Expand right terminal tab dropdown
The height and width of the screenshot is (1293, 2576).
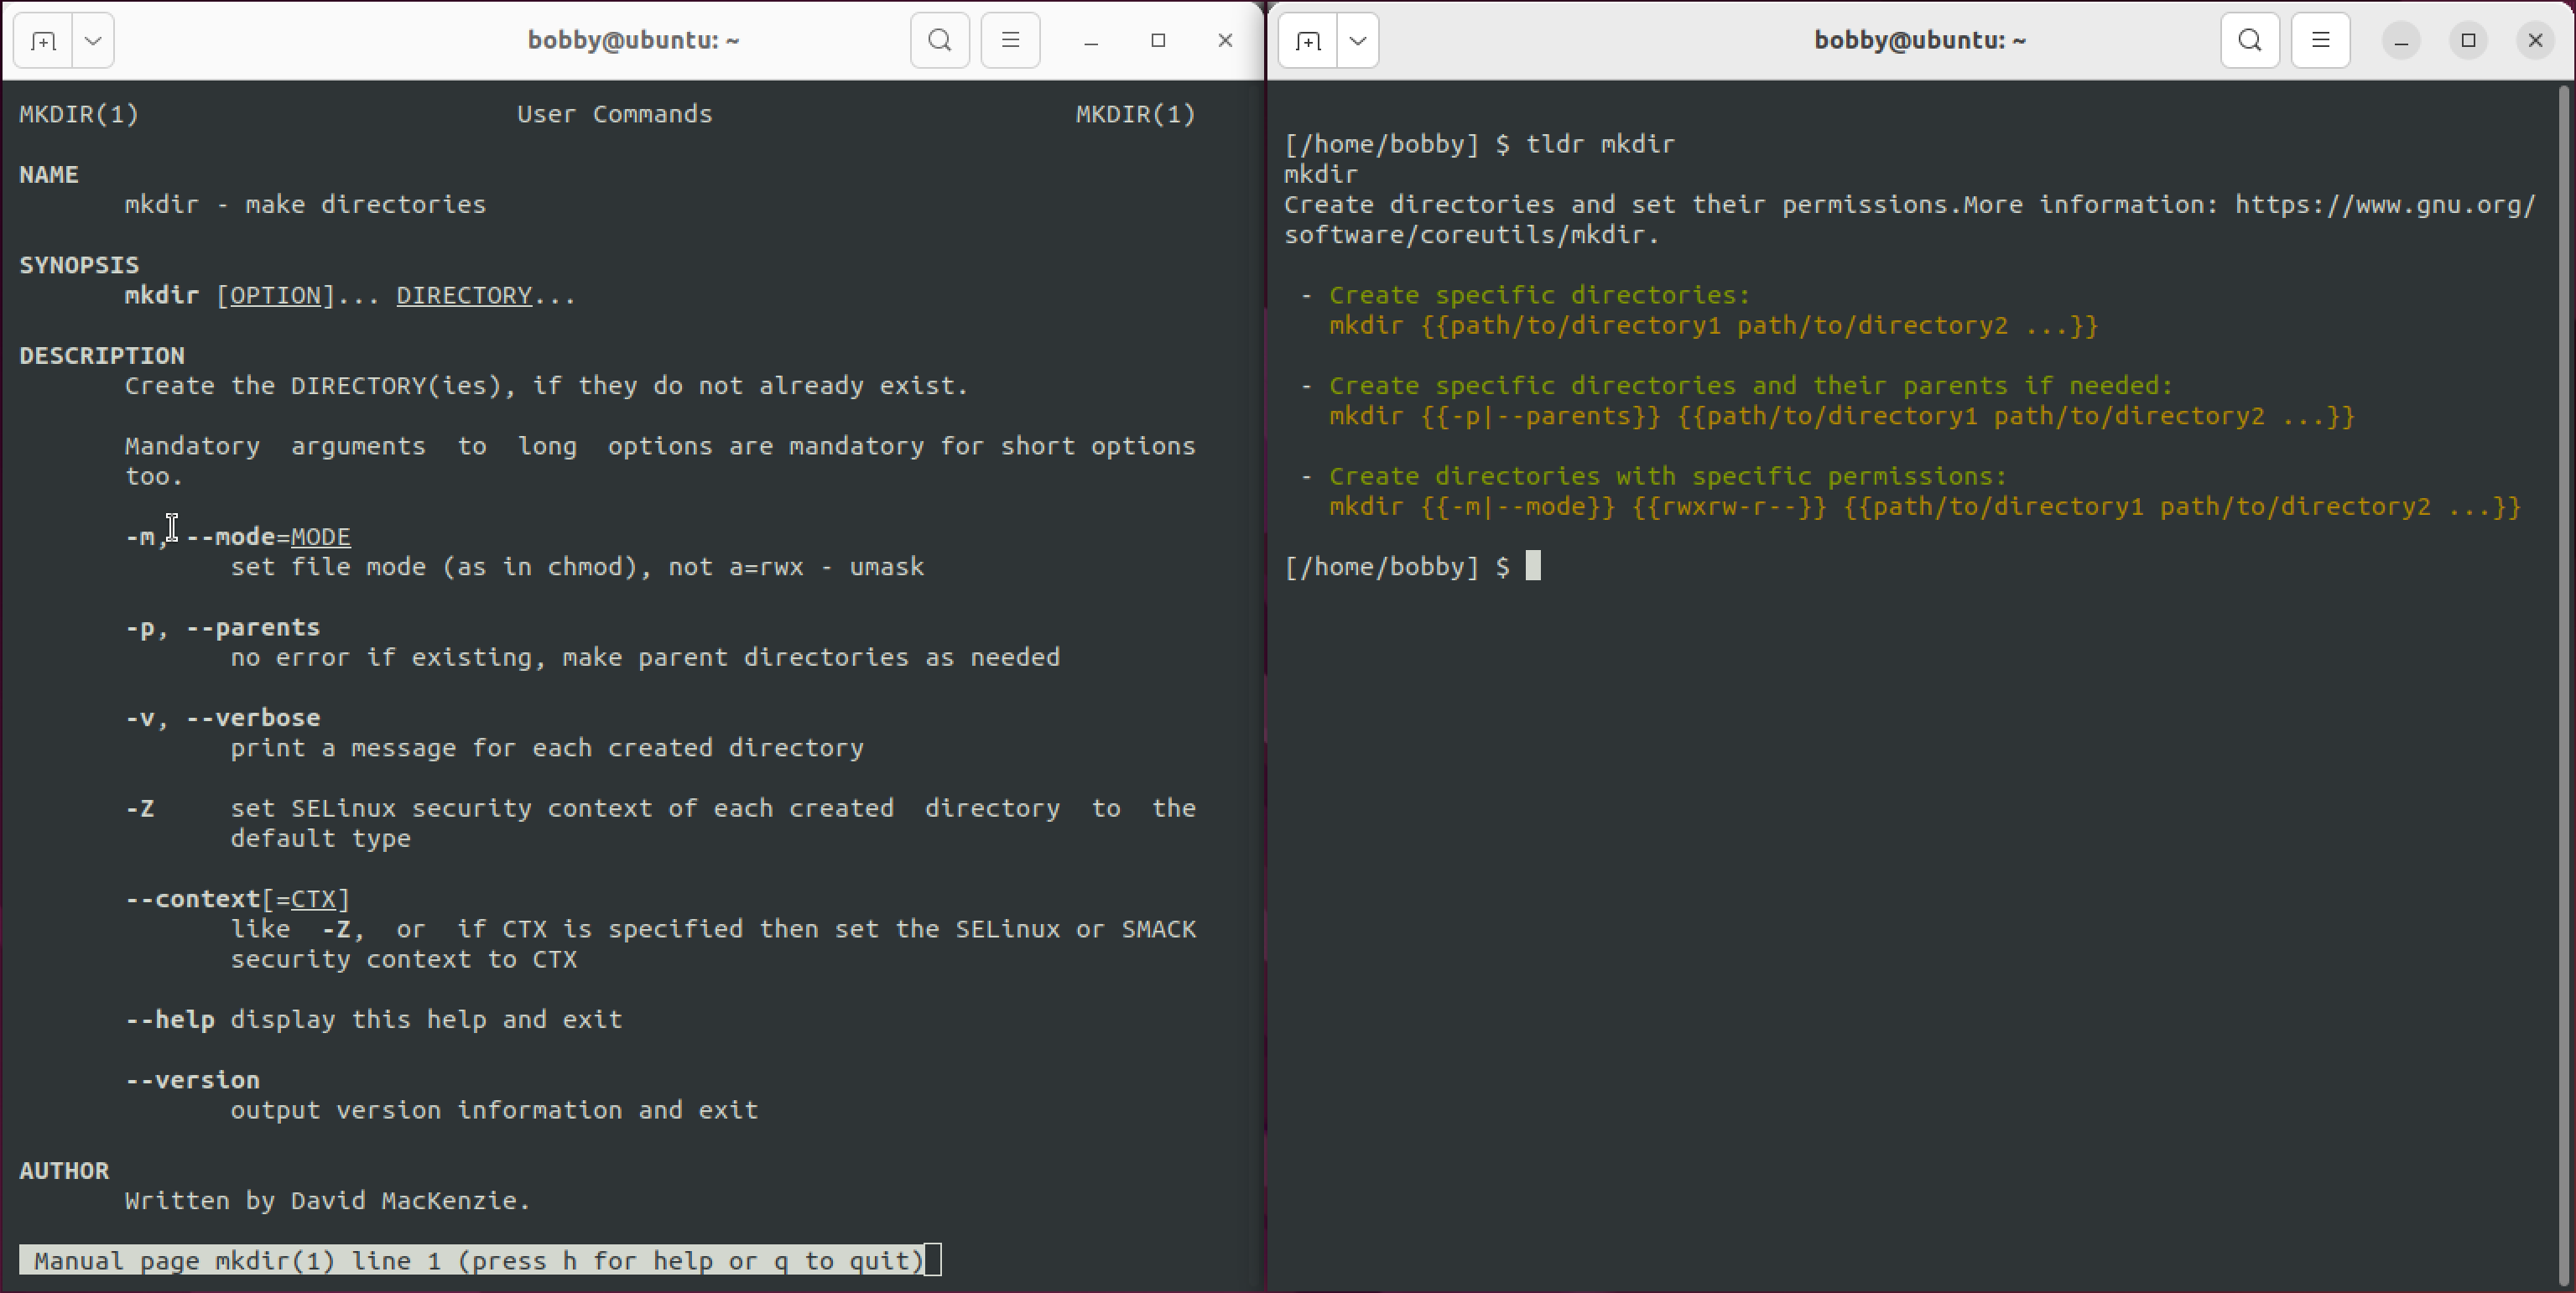1359,39
